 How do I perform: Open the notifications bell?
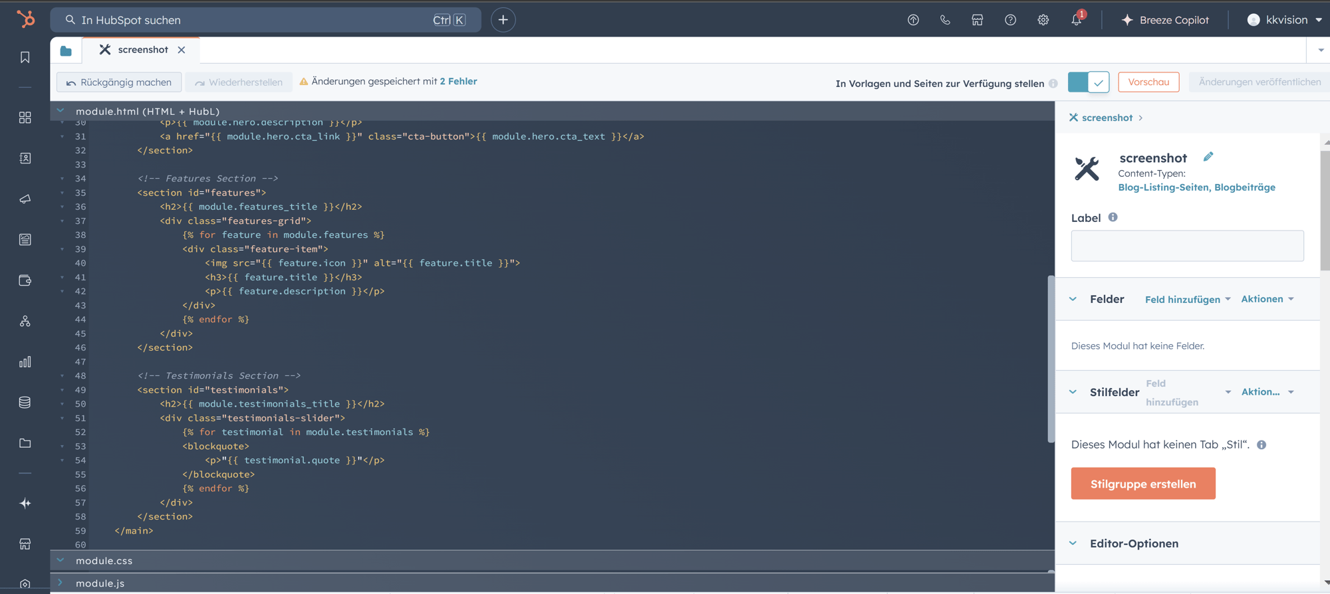[x=1076, y=20]
